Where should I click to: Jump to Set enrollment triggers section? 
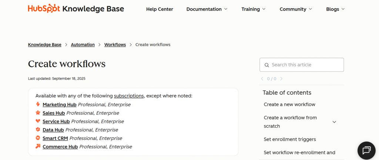click(290, 139)
